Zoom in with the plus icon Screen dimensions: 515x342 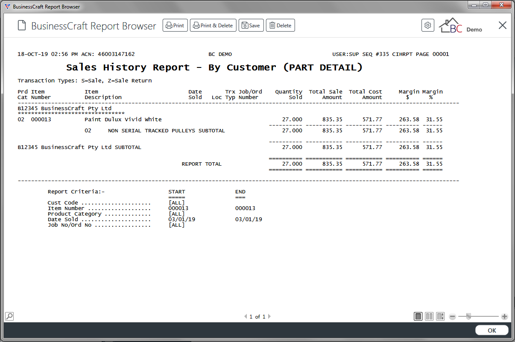click(504, 317)
